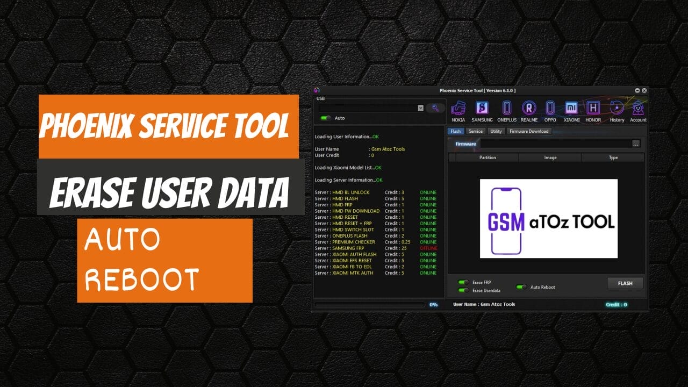Switch to the Service tab
Image resolution: width=688 pixels, height=387 pixels.
pos(475,131)
